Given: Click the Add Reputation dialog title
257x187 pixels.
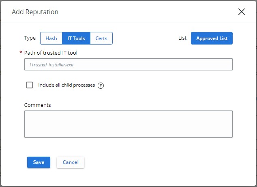Looking at the screenshot, I should click(35, 12).
